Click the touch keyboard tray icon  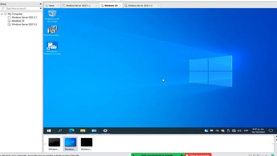tap(212, 131)
